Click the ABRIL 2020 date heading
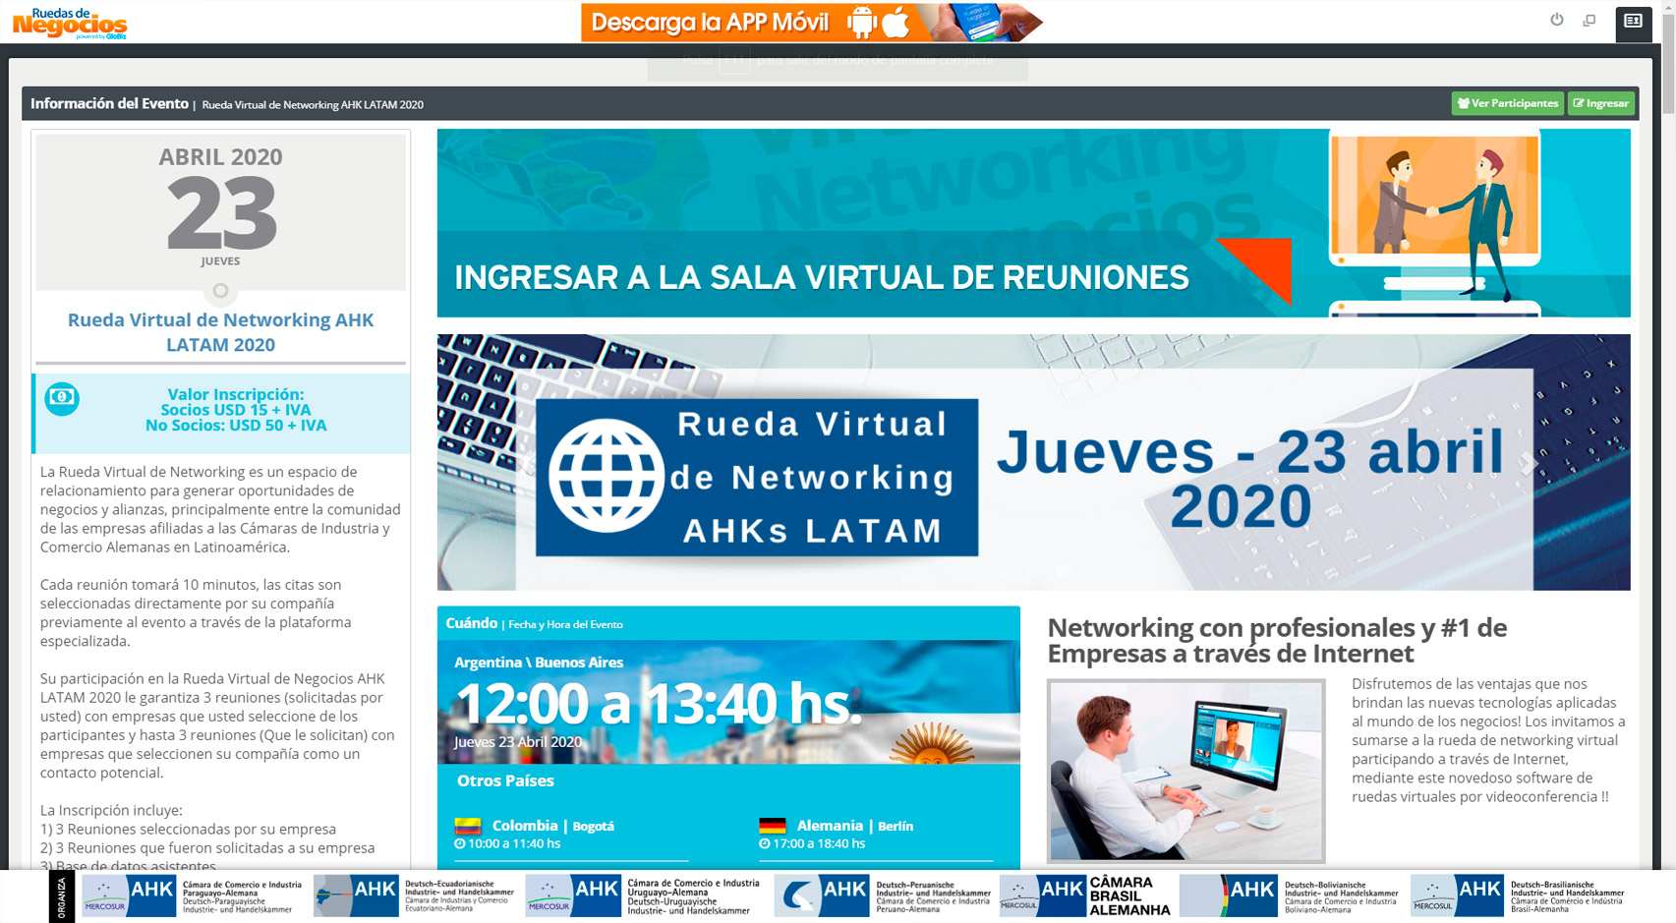The height and width of the screenshot is (923, 1676). (x=220, y=157)
